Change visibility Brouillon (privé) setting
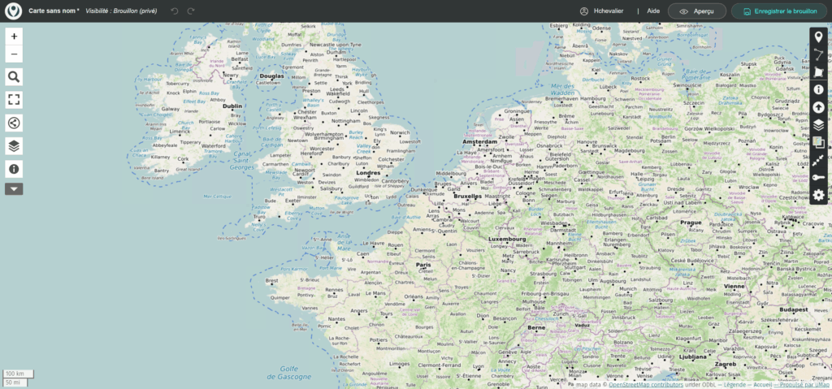Image resolution: width=832 pixels, height=389 pixels. (x=121, y=11)
